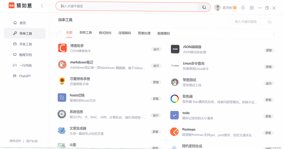284x149 pixels.
Task: Open the downloads arrow icon
Action: coord(243,7)
